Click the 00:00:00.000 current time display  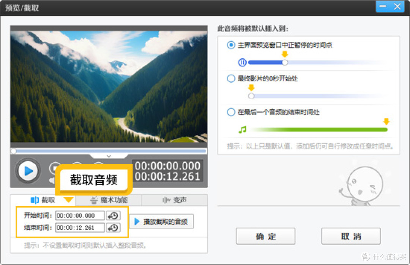pos(168,166)
